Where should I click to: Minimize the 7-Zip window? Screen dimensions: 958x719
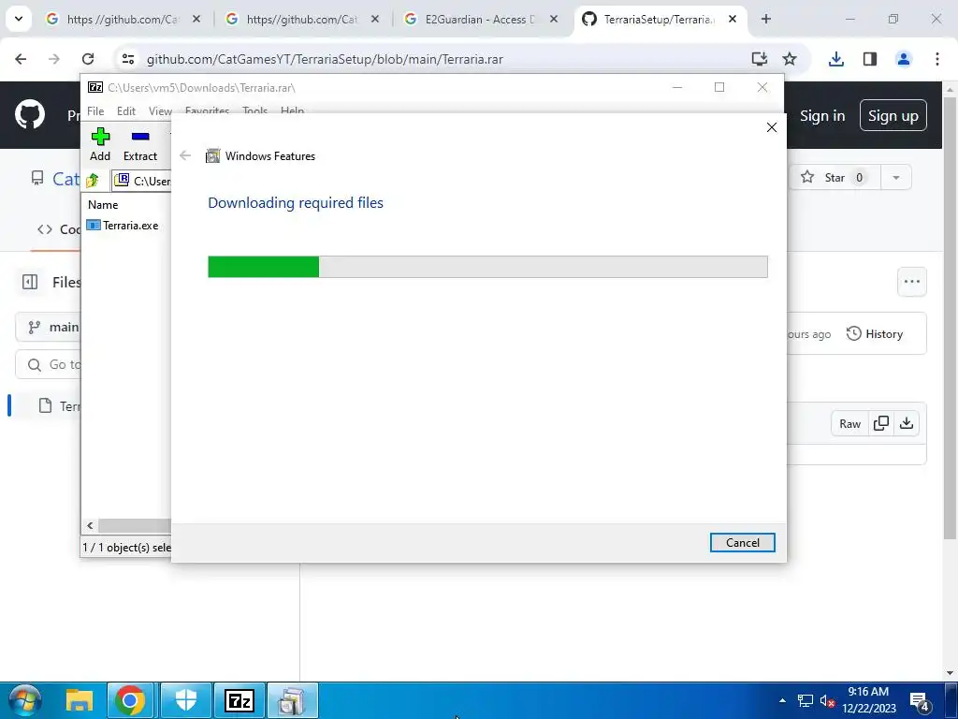pos(677,87)
